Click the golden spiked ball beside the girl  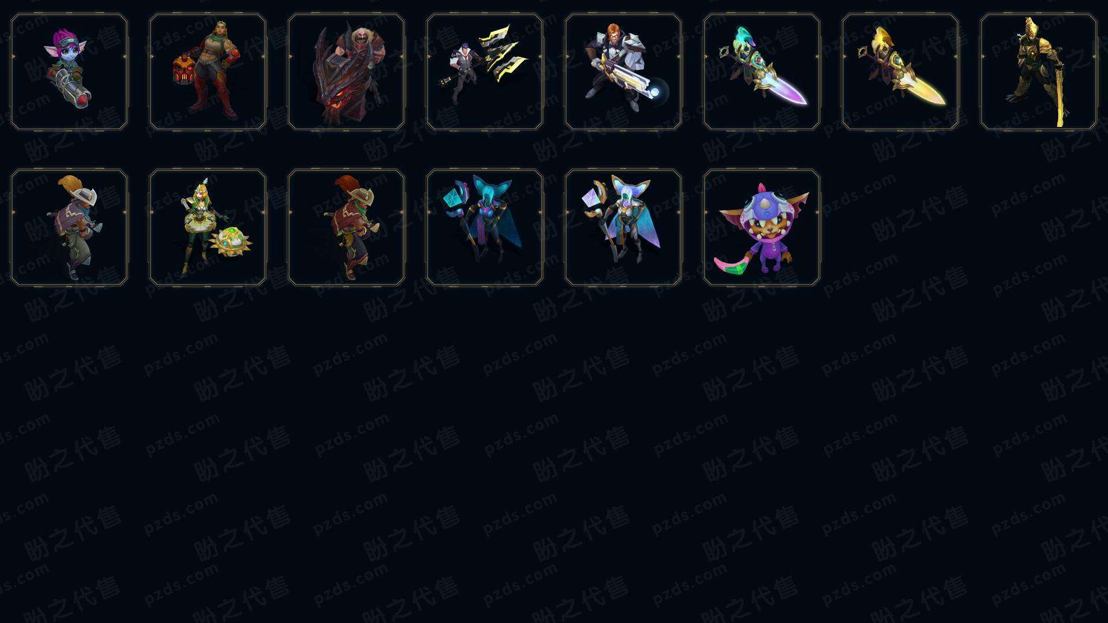tap(230, 242)
